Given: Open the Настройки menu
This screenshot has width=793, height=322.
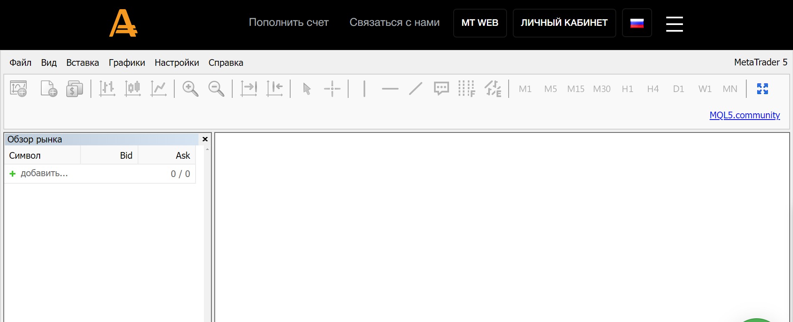Looking at the screenshot, I should [177, 62].
